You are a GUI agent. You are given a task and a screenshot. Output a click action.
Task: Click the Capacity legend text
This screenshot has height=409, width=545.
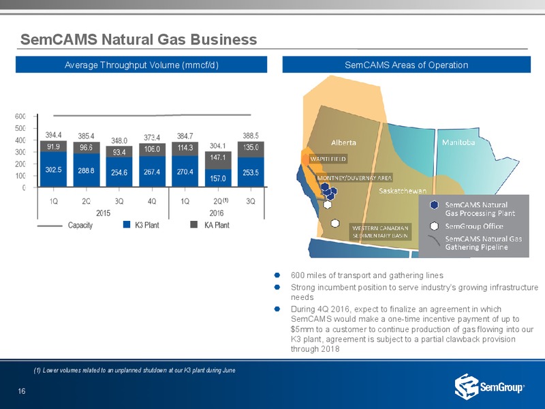[80, 226]
